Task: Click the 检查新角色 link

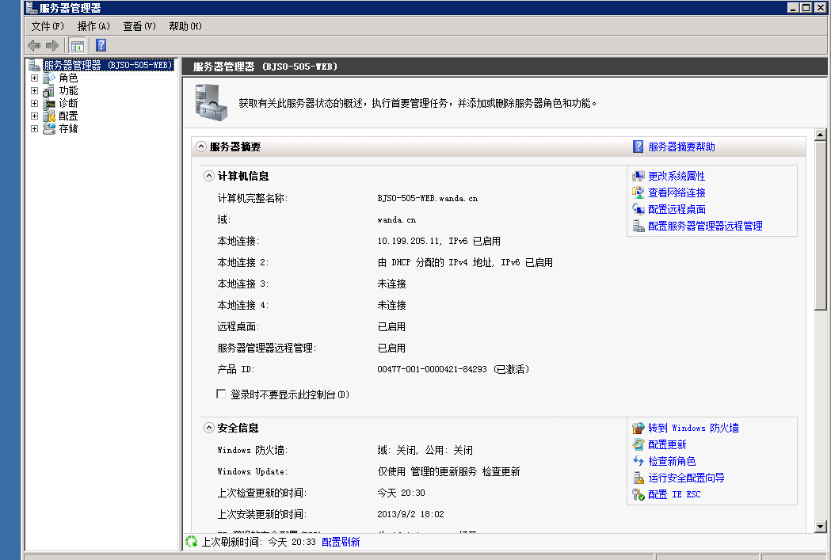Action: coord(672,461)
